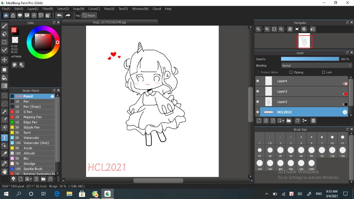Toggle the Protect Alpha checkbox
The image size is (354, 199).
pos(258,72)
